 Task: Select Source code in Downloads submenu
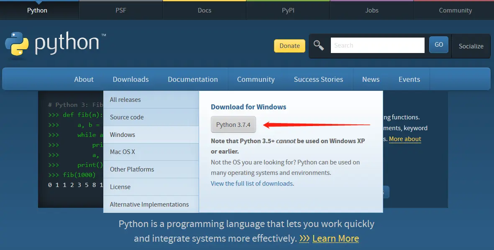click(x=151, y=117)
